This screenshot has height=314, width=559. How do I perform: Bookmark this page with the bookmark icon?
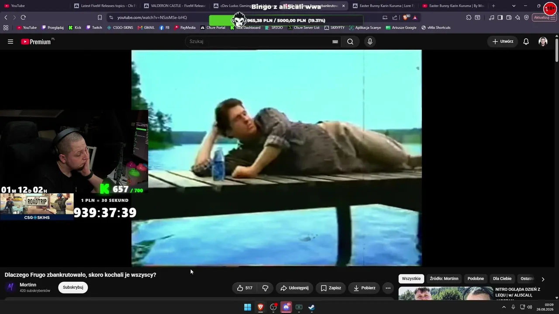[x=100, y=17]
